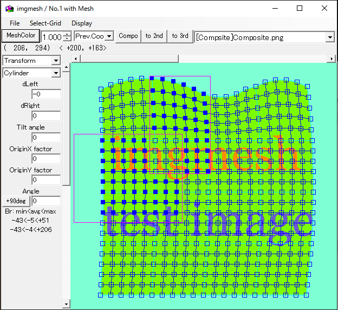338x310 pixels.
Task: Click the Tilt angle input field
Action: (45, 138)
